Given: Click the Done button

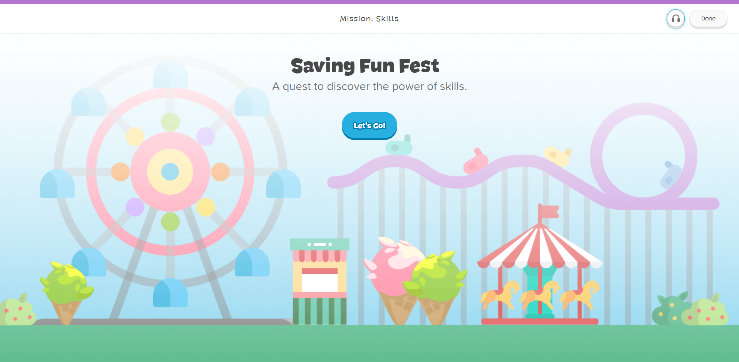Looking at the screenshot, I should 708,18.
